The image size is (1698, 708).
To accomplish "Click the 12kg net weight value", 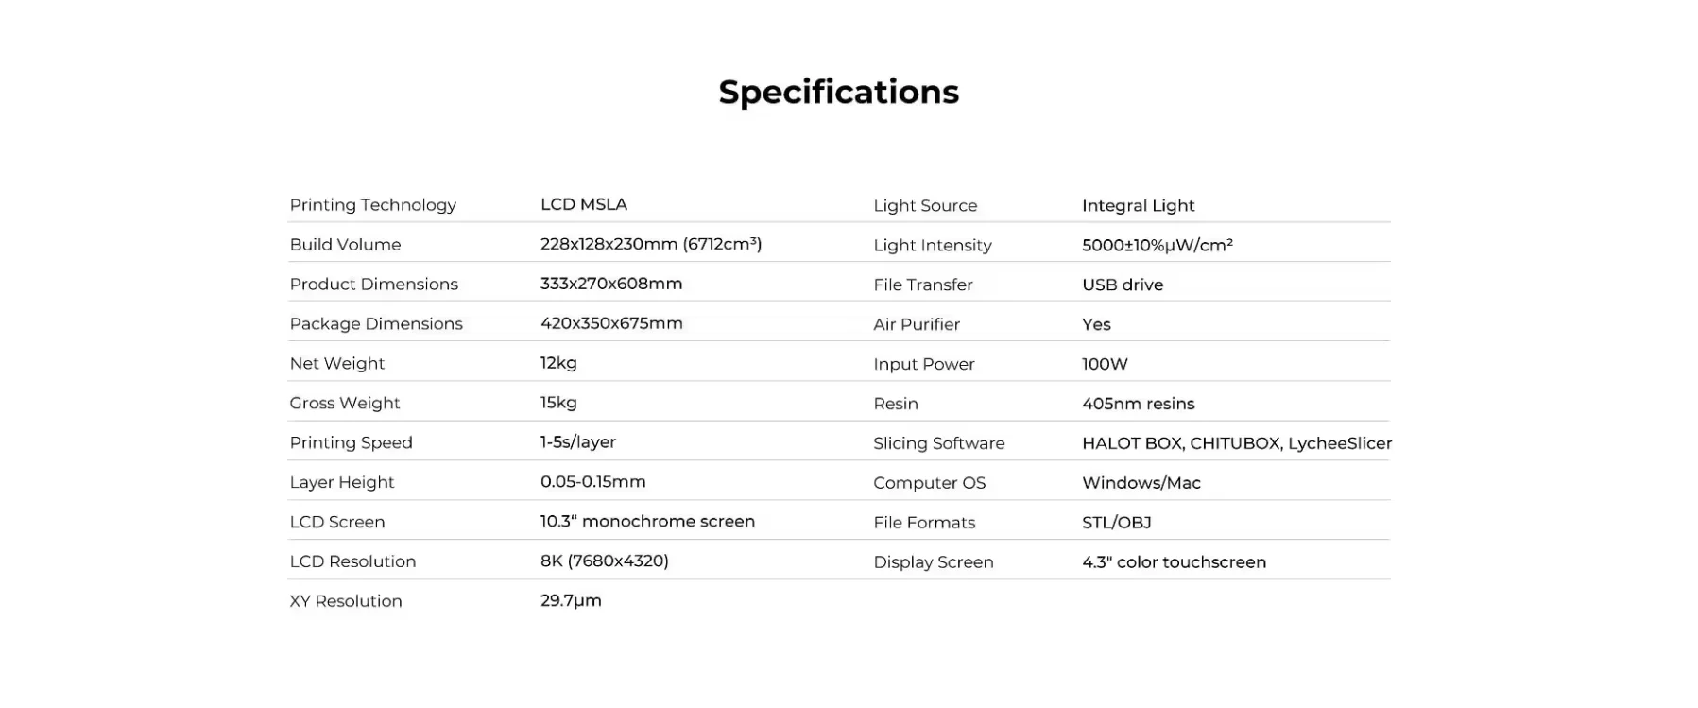I will [558, 363].
